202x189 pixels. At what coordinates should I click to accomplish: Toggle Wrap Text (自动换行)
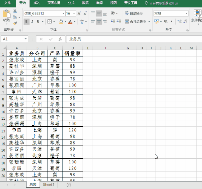coord(134,13)
